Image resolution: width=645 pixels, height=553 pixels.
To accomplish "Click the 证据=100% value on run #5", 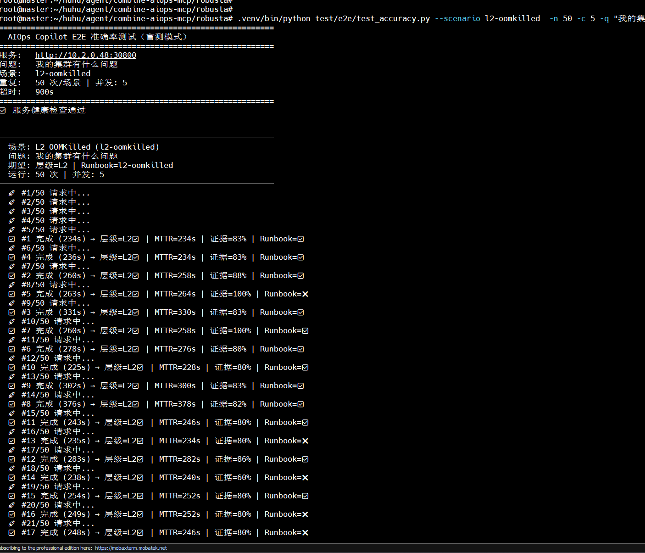I will [x=231, y=294].
